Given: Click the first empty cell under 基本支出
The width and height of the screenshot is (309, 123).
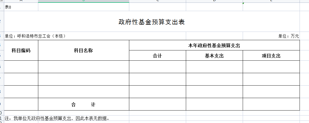Looking at the screenshot, I should coord(214,67).
